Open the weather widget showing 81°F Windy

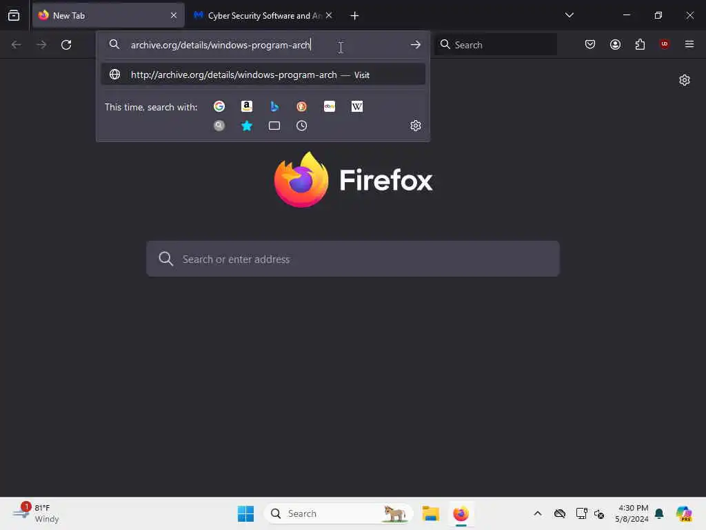click(x=36, y=513)
